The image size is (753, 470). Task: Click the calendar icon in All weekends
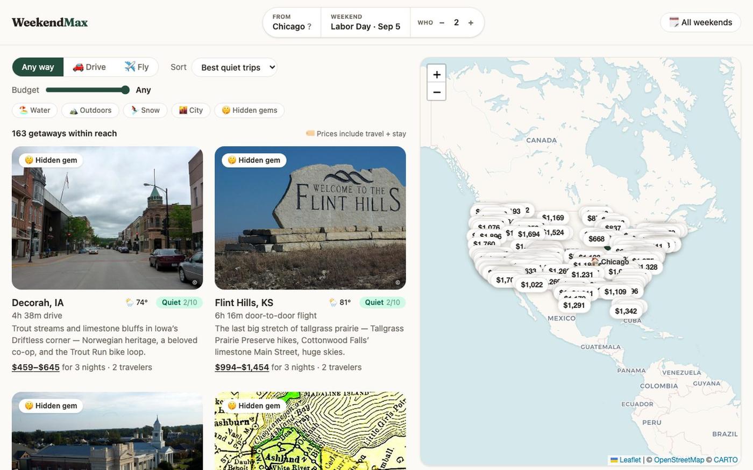pos(674,22)
